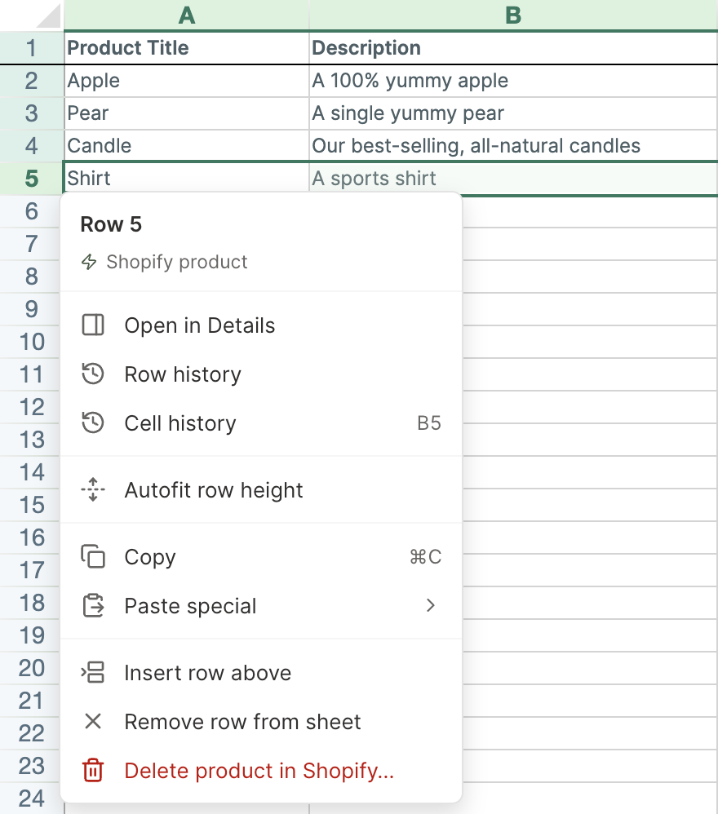Select row 1 header
This screenshot has width=718, height=814.
31,48
